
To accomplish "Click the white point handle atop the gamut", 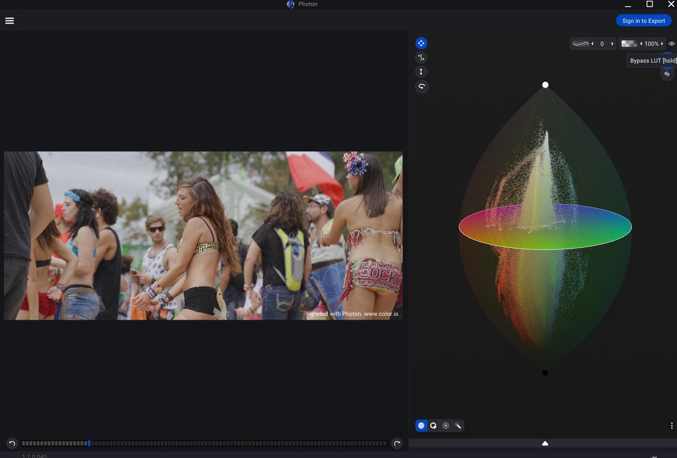I will 545,85.
